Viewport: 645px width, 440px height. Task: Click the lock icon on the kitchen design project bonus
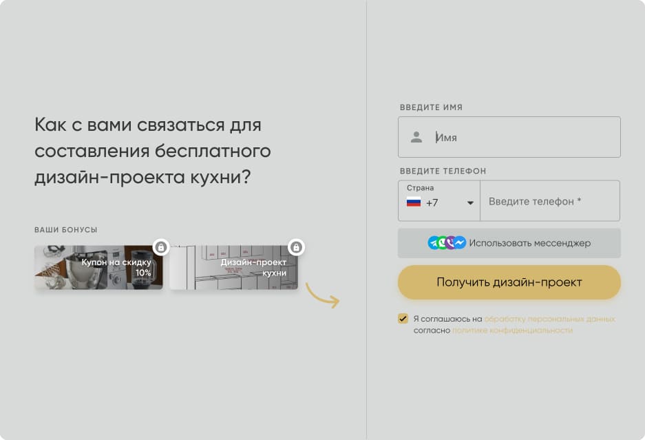point(296,247)
